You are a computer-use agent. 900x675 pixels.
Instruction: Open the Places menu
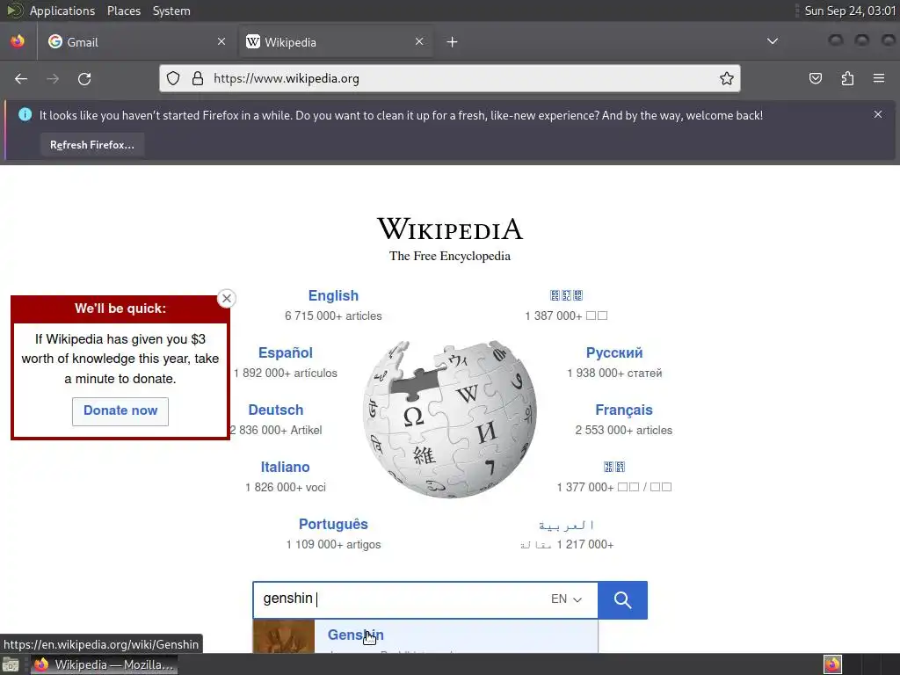click(x=124, y=11)
